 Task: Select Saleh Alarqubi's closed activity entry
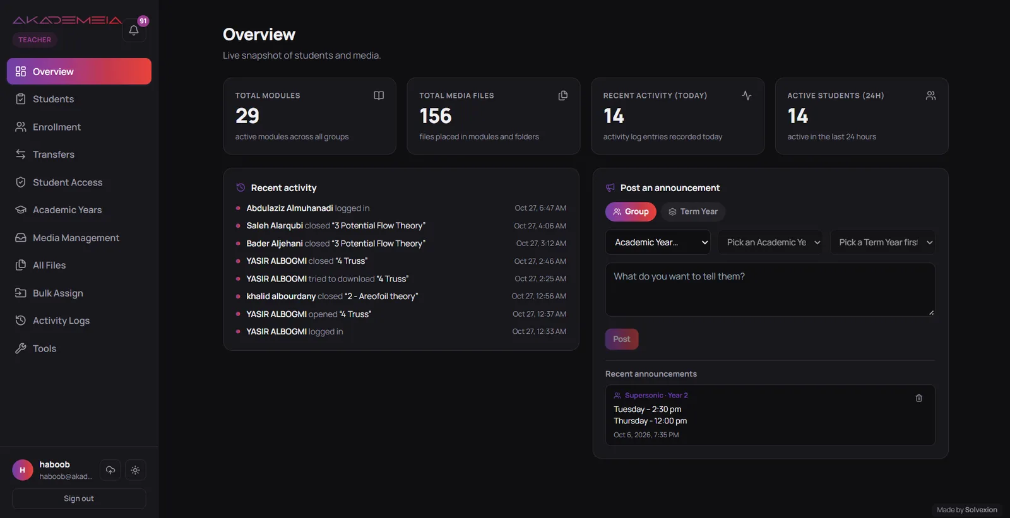pos(401,226)
